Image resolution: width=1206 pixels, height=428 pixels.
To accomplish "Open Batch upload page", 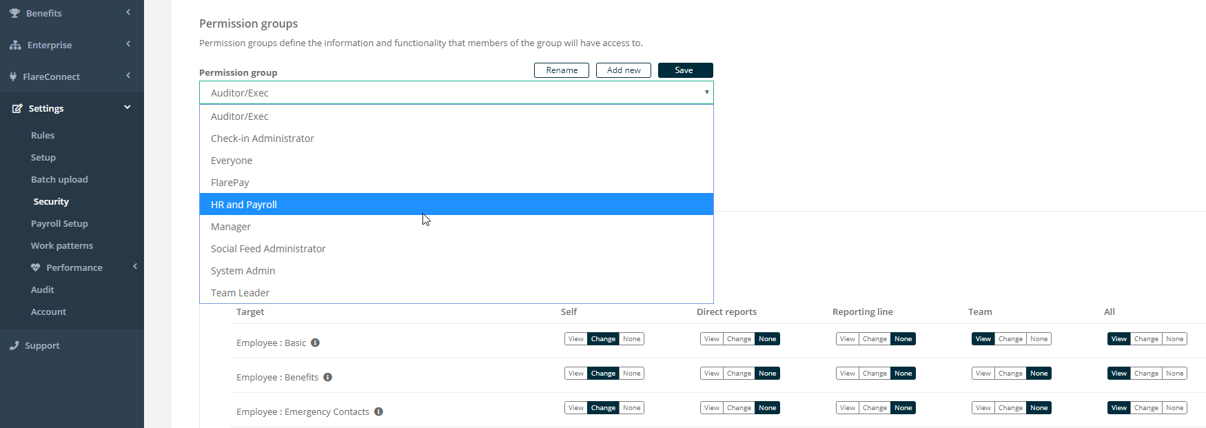I will pyautogui.click(x=59, y=180).
